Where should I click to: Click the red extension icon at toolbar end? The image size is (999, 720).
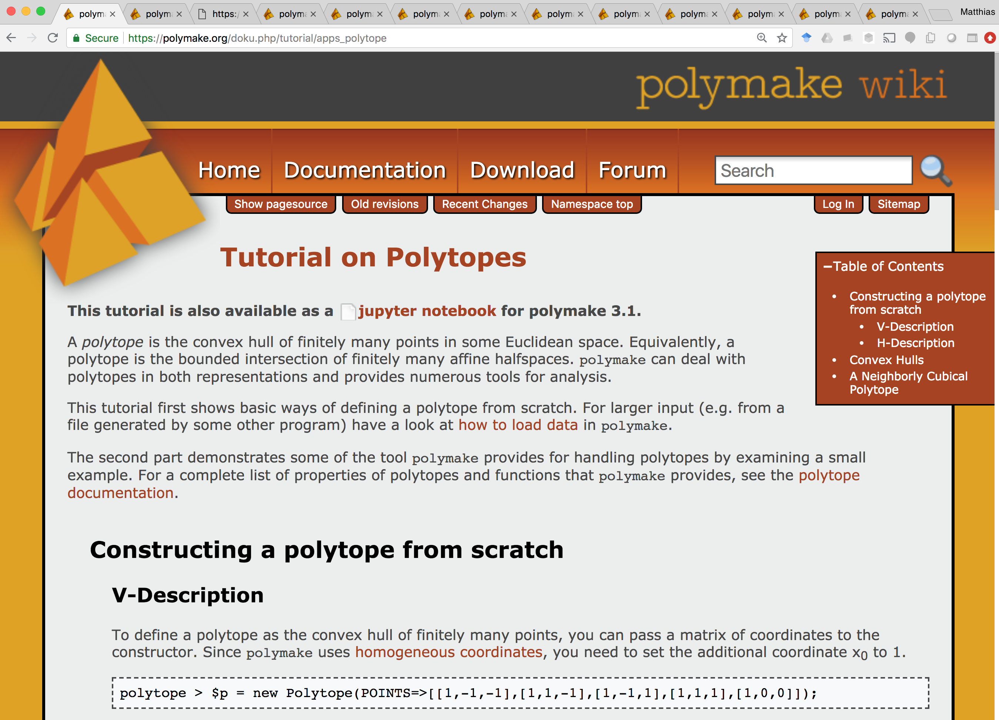tap(990, 38)
